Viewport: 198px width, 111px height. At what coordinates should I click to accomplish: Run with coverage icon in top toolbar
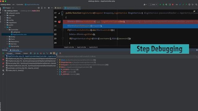pos(166,5)
